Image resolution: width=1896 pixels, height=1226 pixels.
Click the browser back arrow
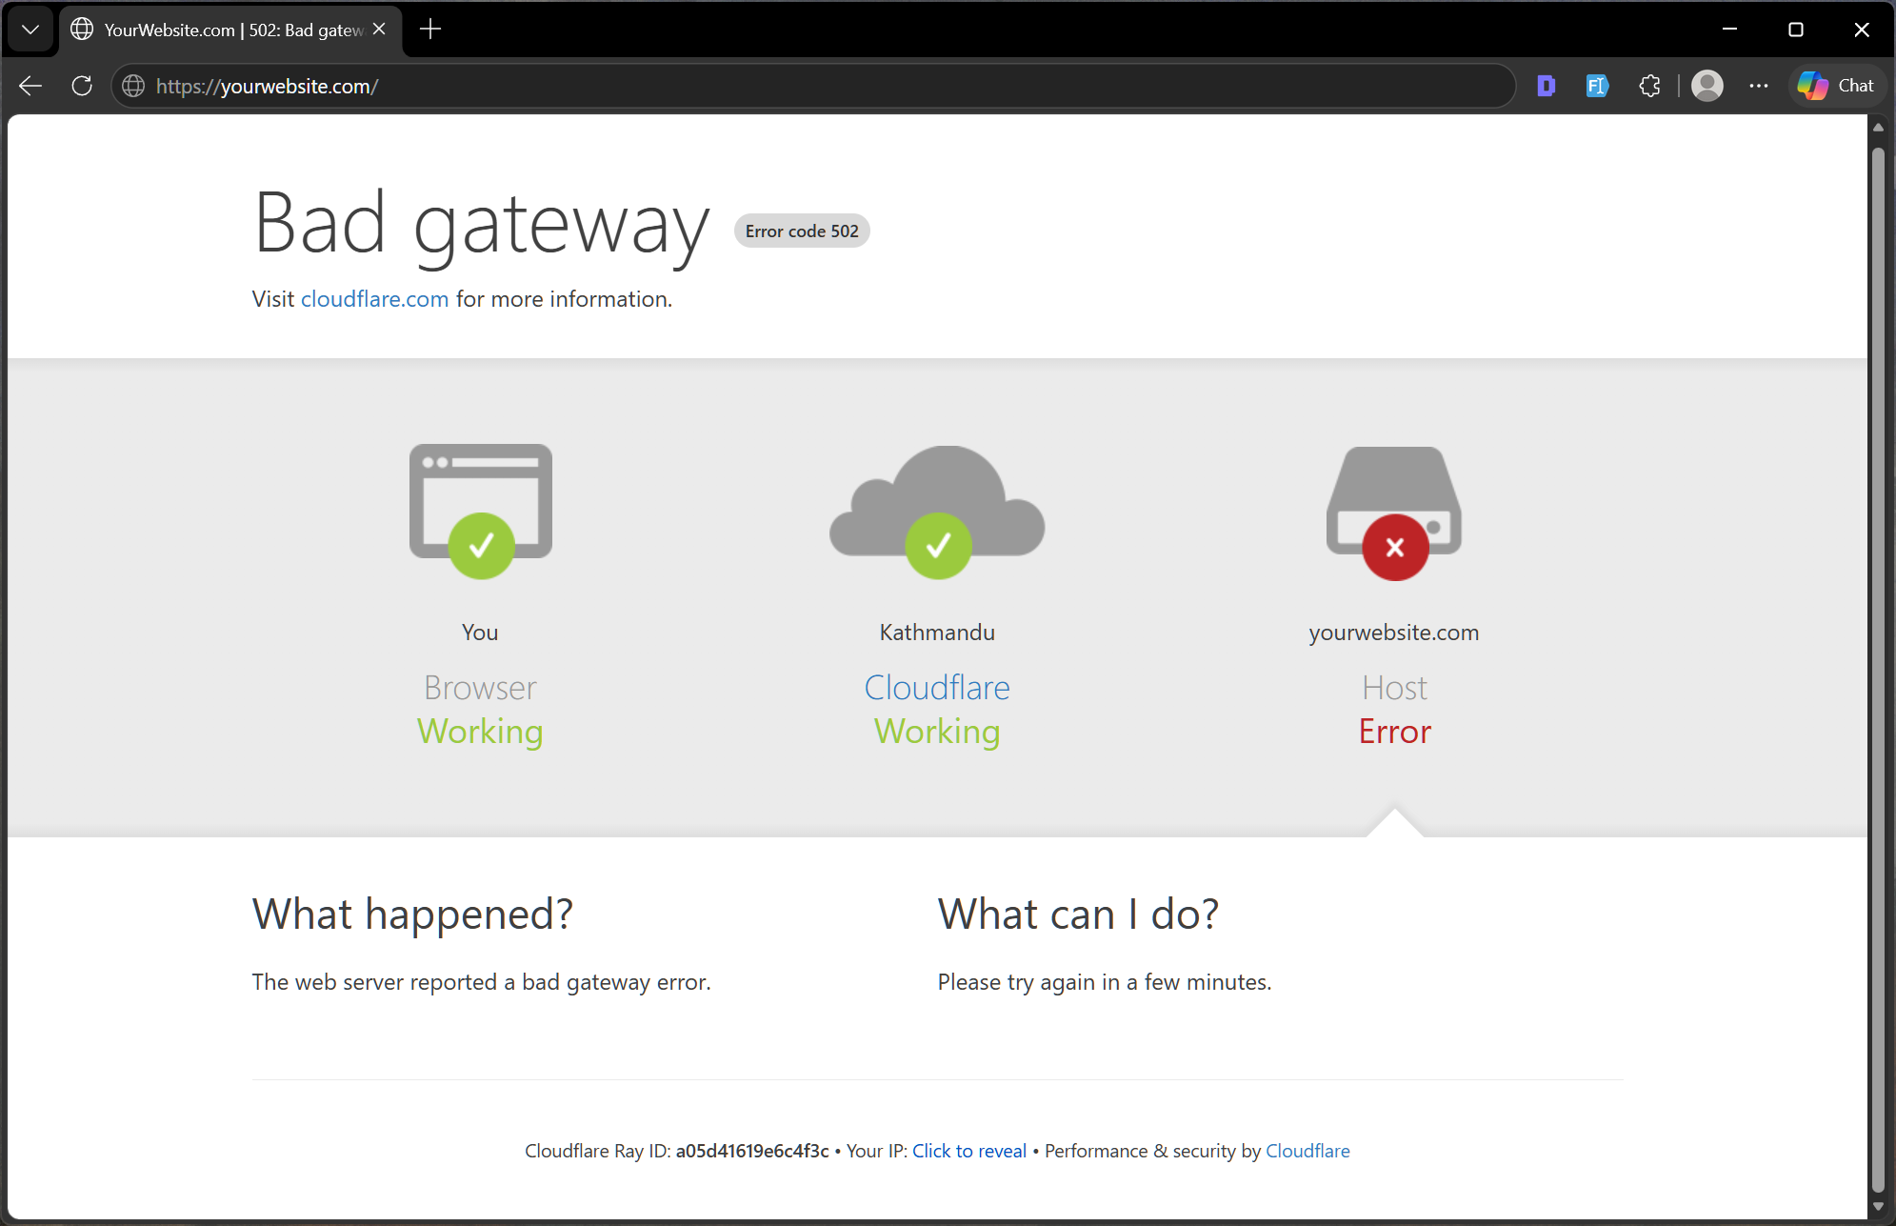[x=30, y=86]
